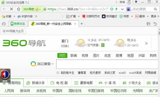Viewport: 160px width, 97px height.
Task: Click the magnifier search icon
Action: pos(155,9)
